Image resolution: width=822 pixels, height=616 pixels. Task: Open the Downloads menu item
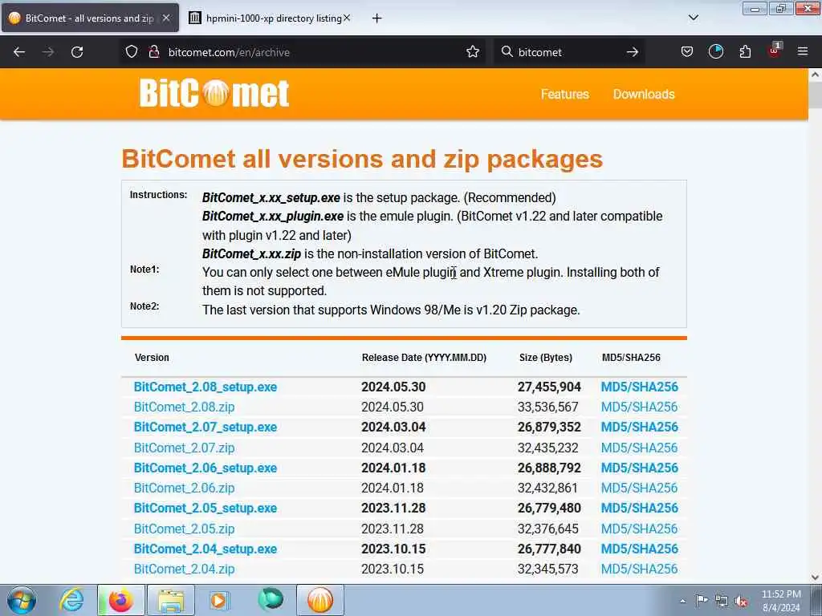644,95
